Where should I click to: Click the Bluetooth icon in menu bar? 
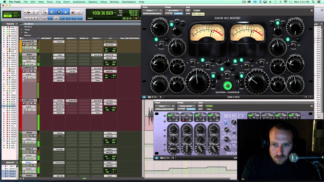280,2
